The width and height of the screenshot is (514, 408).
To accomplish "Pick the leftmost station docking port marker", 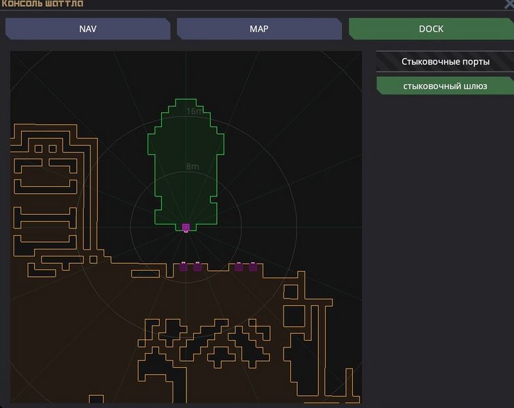I will click(183, 267).
